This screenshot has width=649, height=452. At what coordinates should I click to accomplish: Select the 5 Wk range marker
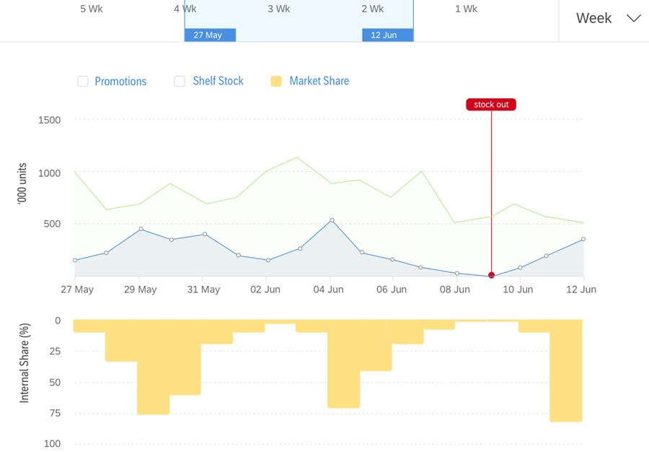92,9
